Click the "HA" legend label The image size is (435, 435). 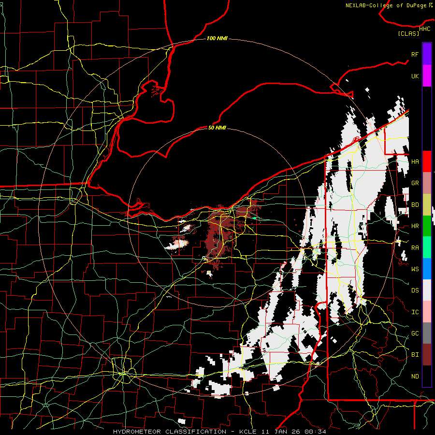click(x=415, y=161)
